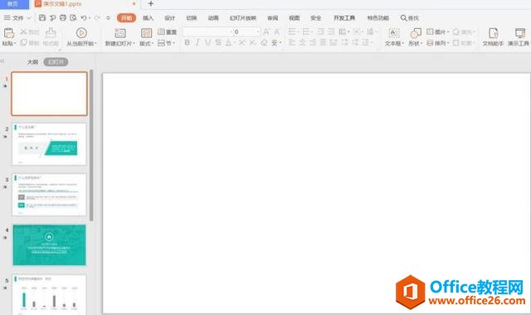Toggle Italic formatting
The height and width of the screenshot is (315, 531).
(x=197, y=42)
